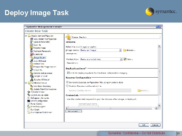Click the Image Deploy task name field
The image size is (182, 136).
tap(116, 37)
